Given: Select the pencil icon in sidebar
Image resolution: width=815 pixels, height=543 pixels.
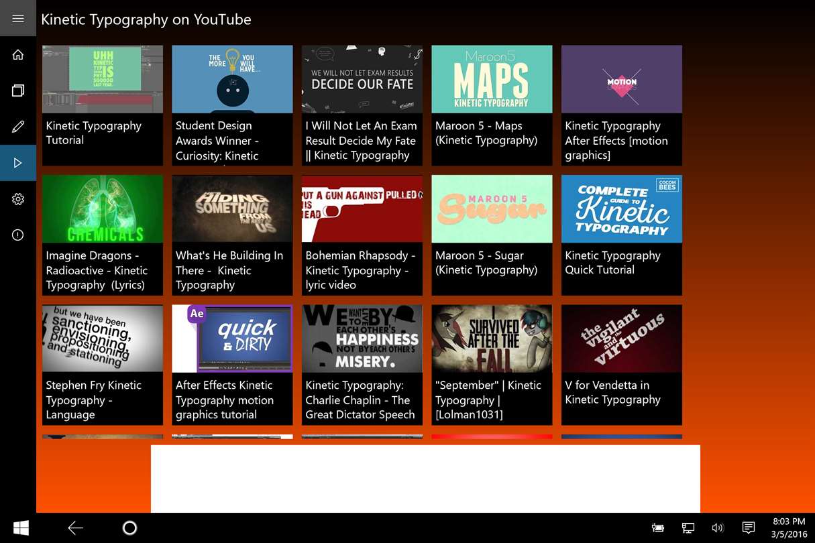Looking at the screenshot, I should pos(18,127).
